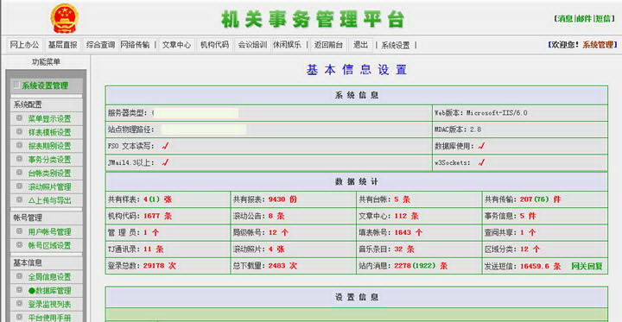The width and height of the screenshot is (622, 322).
Task: Open ●数据库管理 in the sidebar
Action: (49, 291)
